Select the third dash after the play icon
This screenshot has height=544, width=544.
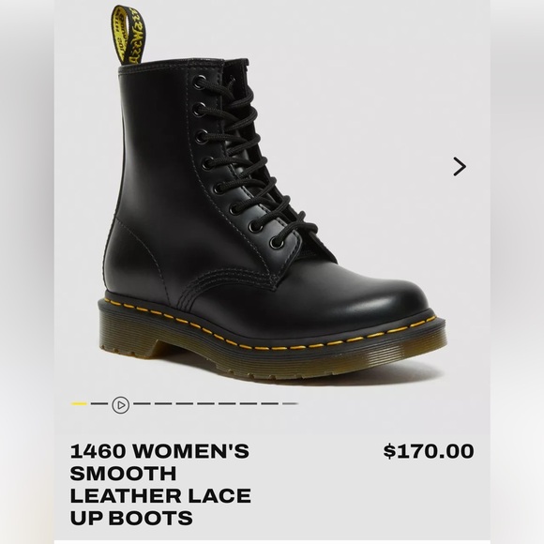(184, 403)
